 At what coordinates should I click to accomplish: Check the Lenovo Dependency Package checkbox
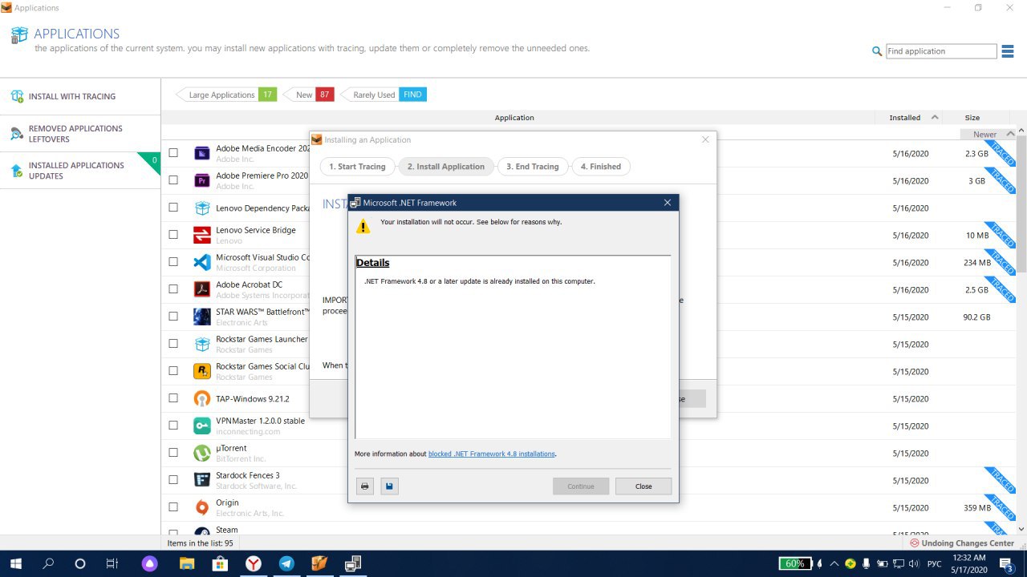[173, 207]
